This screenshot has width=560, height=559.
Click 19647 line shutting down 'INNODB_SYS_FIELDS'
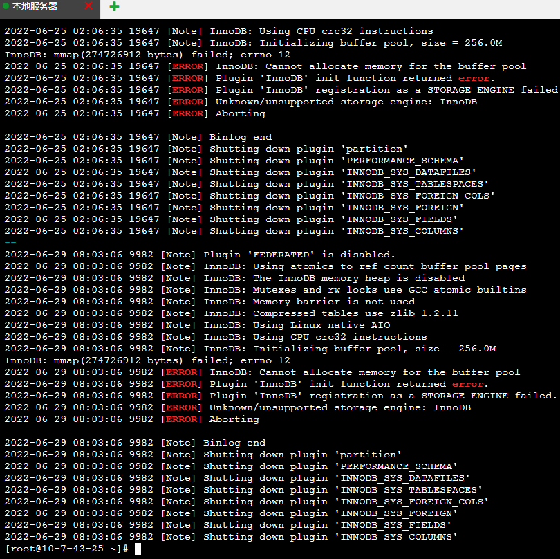tap(231, 220)
